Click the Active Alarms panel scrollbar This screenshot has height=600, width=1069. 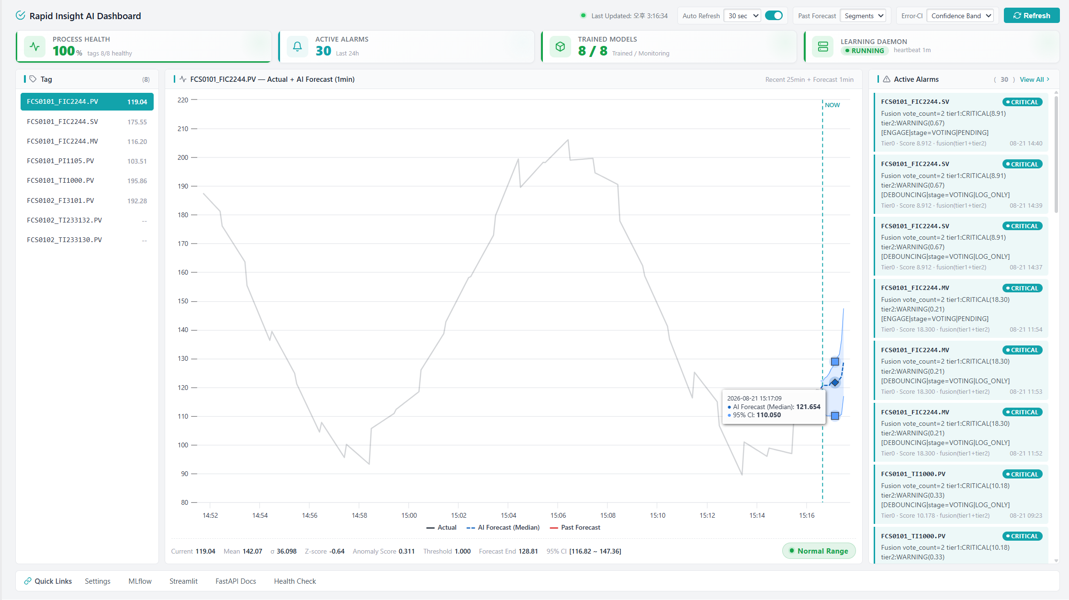[1056, 154]
